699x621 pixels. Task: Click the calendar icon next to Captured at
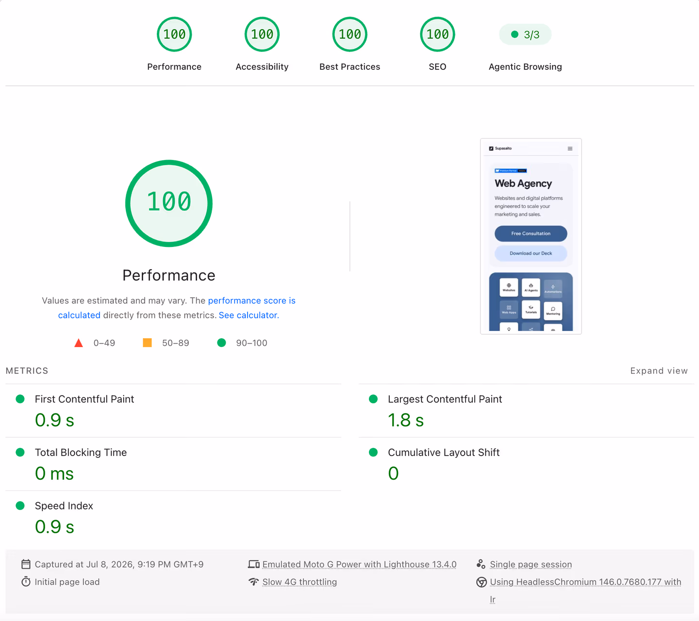26,564
